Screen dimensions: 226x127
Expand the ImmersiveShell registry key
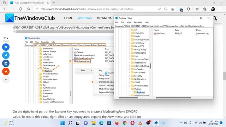tap(130, 59)
